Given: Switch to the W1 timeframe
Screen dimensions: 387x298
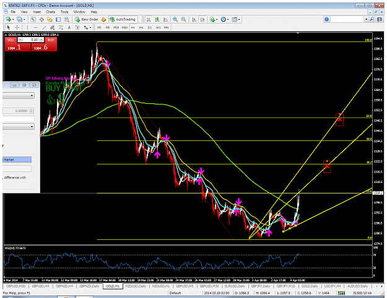Looking at the screenshot, I should (x=158, y=28).
